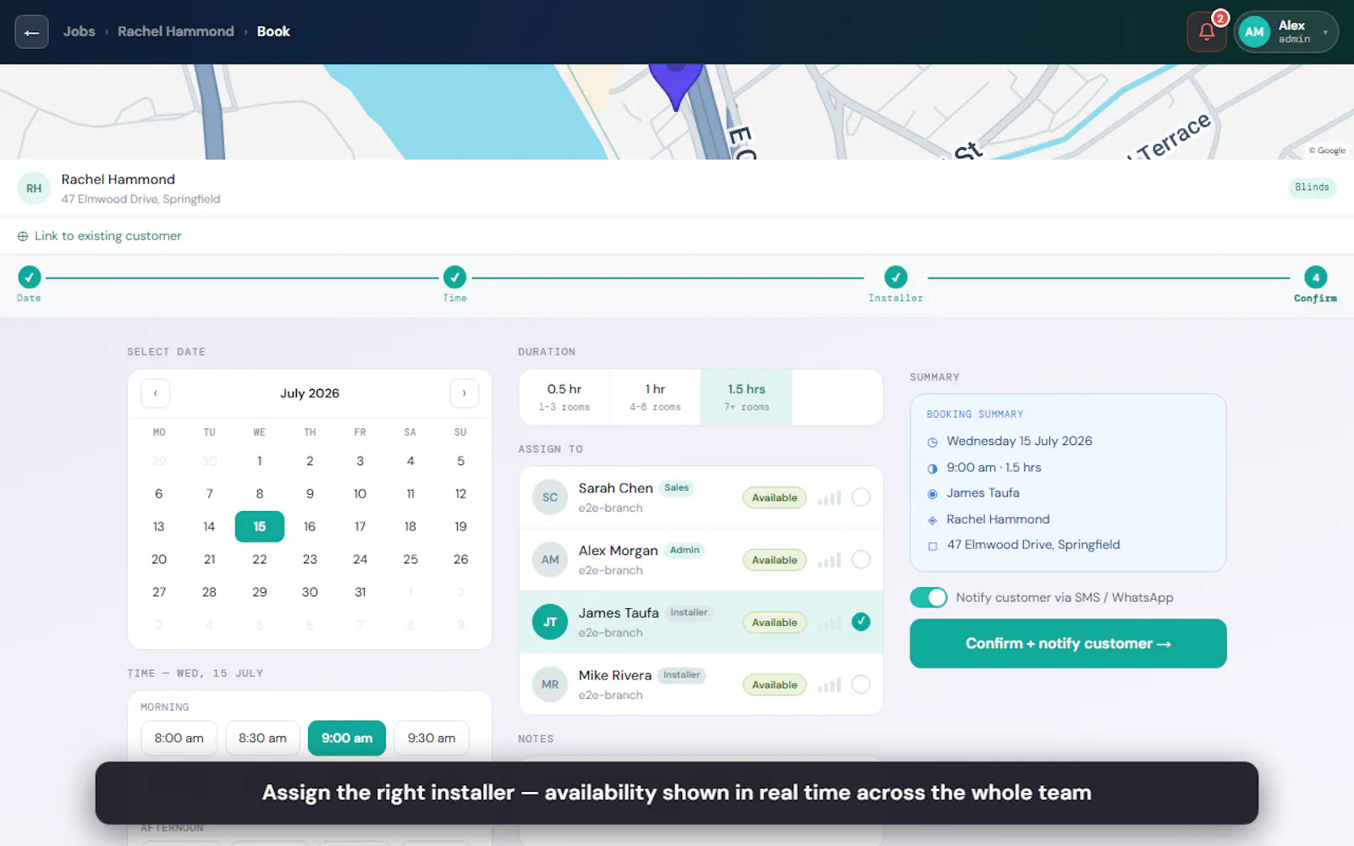Click the RH customer avatar

(x=34, y=189)
